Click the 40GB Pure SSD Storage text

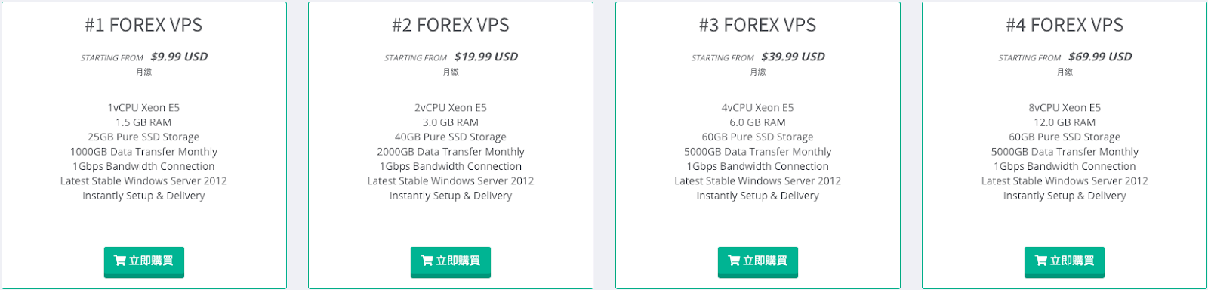point(451,137)
